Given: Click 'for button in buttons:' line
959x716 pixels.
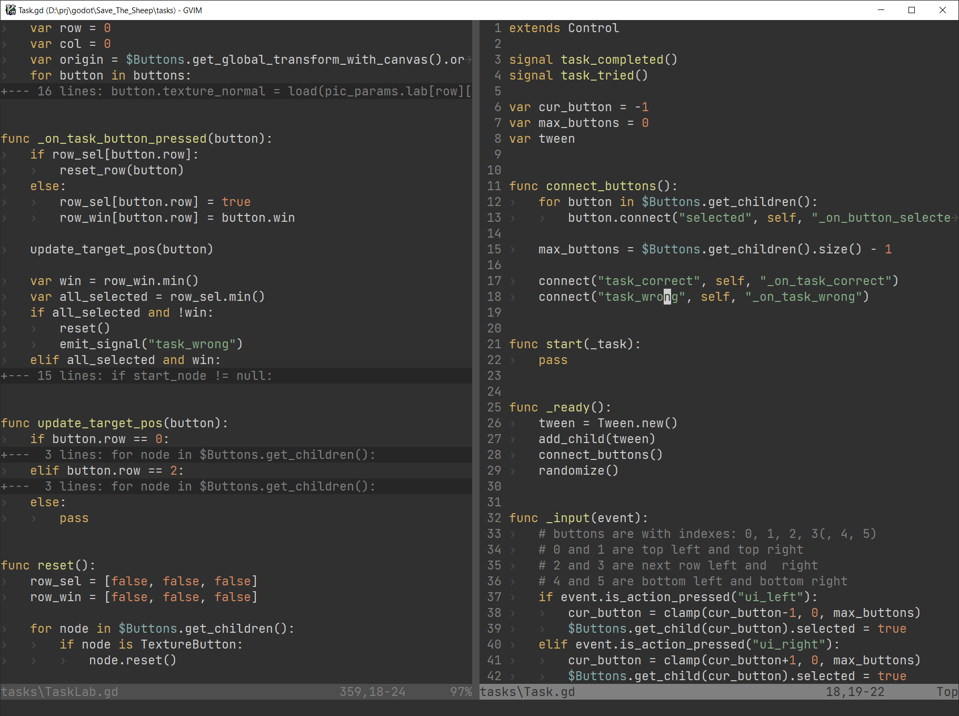Looking at the screenshot, I should 111,75.
